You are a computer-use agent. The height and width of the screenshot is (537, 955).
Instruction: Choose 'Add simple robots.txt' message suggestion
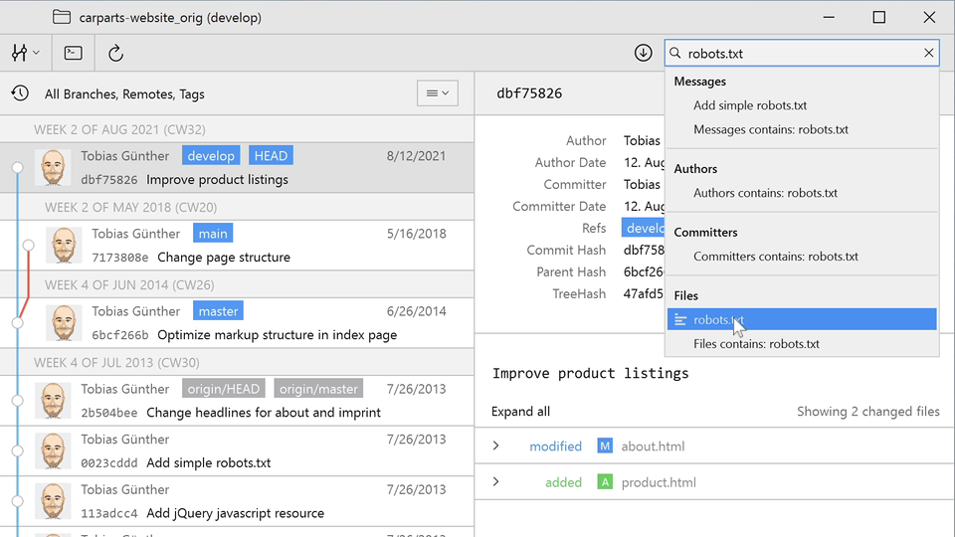749,105
